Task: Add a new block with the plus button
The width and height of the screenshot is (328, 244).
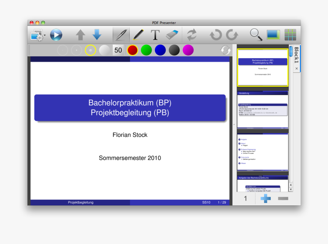Action: click(x=265, y=198)
